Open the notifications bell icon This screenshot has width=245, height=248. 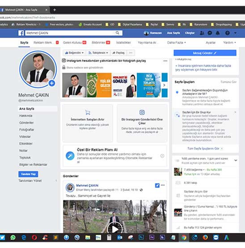click(x=218, y=33)
